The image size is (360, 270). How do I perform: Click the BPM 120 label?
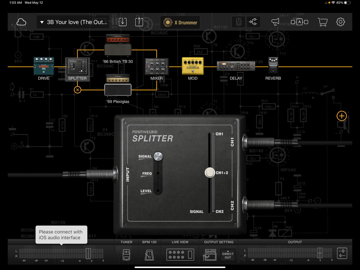click(x=149, y=242)
